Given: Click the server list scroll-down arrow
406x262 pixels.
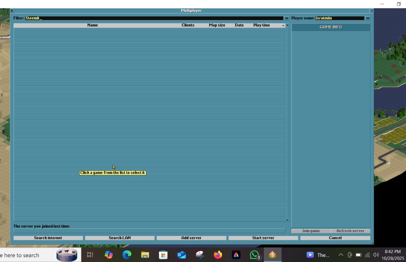Looking at the screenshot, I should tap(287, 220).
